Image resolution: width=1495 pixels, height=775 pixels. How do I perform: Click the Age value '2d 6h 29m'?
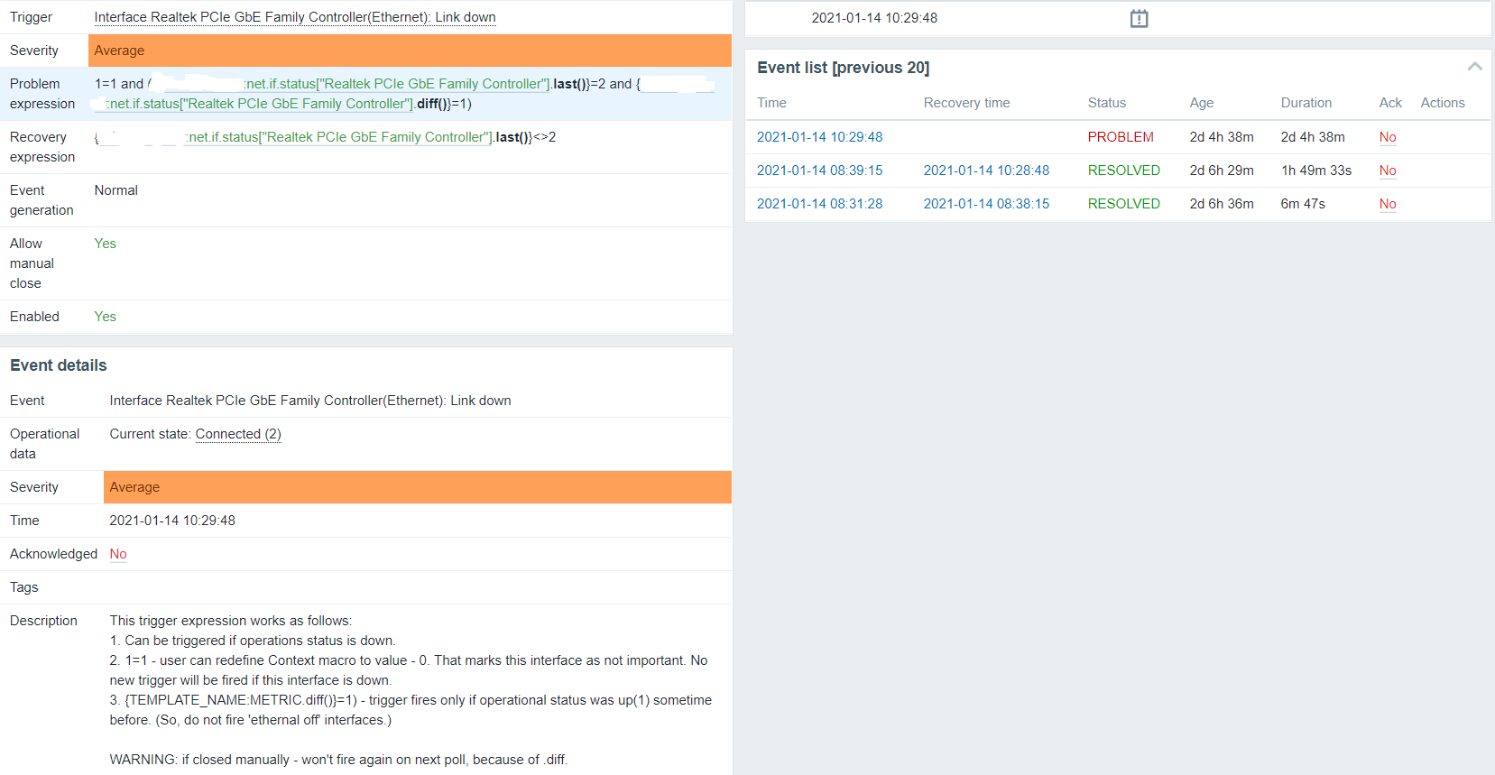[1222, 171]
